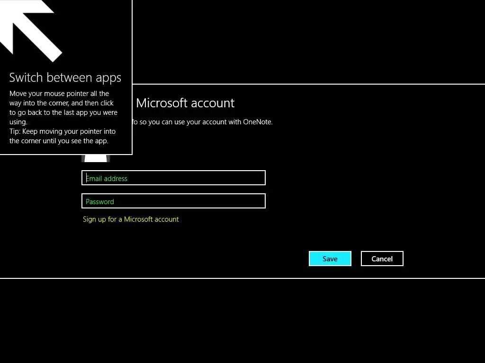Focus the Password field
The height and width of the screenshot is (363, 485).
click(173, 201)
